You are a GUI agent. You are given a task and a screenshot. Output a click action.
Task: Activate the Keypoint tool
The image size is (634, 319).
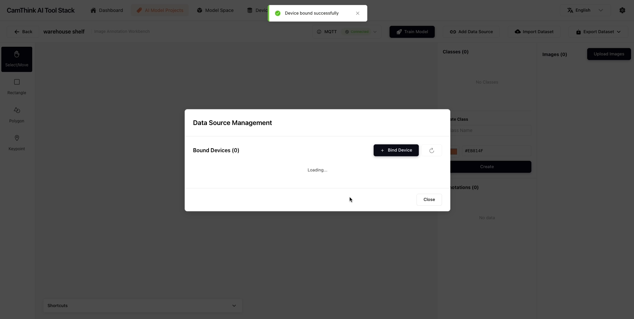pyautogui.click(x=17, y=143)
